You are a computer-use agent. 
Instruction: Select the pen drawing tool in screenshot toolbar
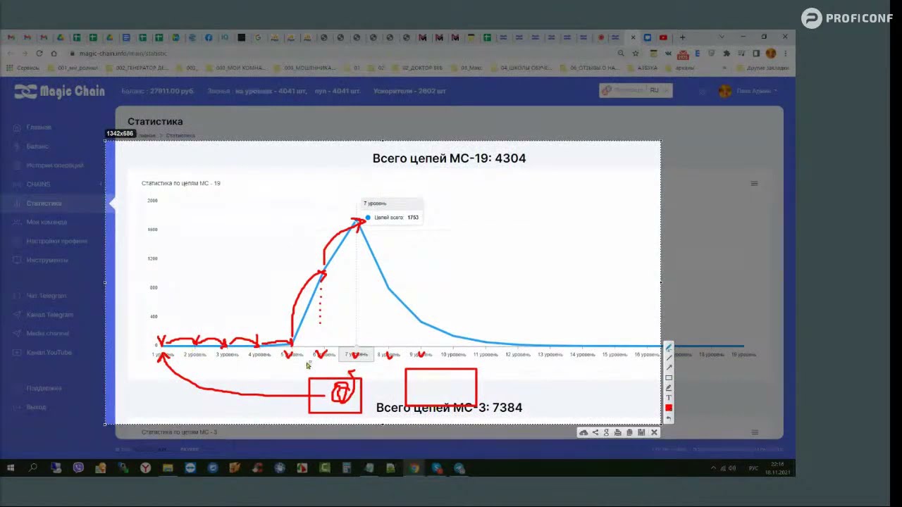(x=669, y=348)
